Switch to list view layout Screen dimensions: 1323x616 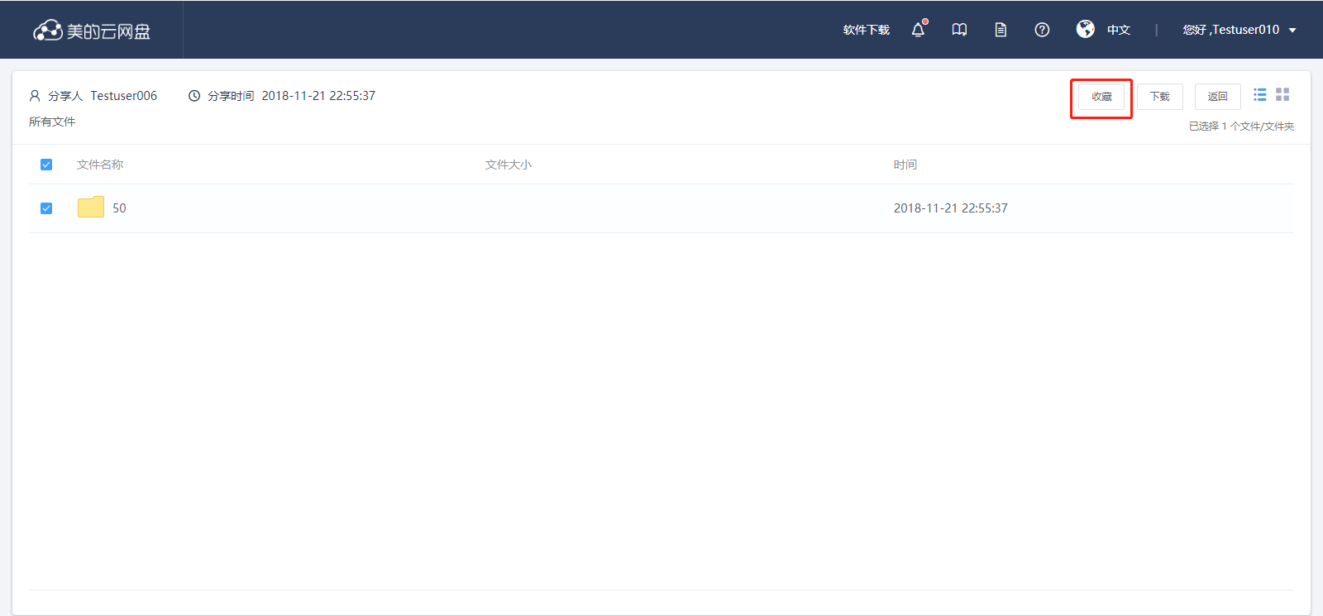pos(1259,95)
